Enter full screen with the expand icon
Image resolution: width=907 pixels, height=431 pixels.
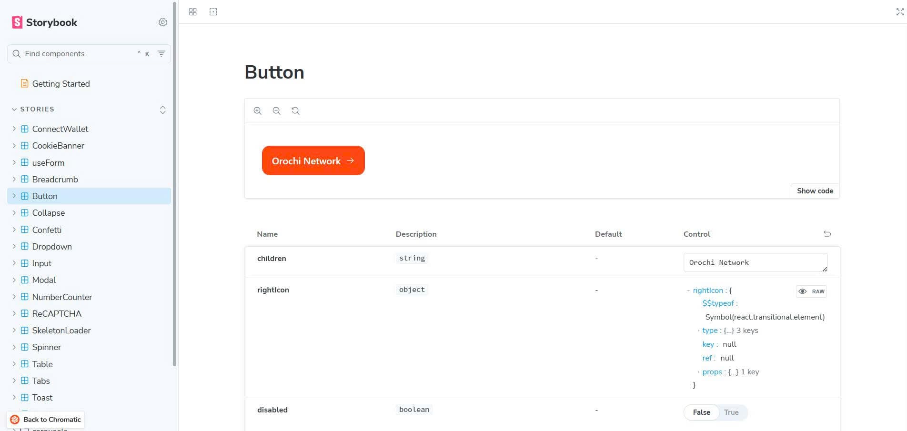tap(900, 12)
